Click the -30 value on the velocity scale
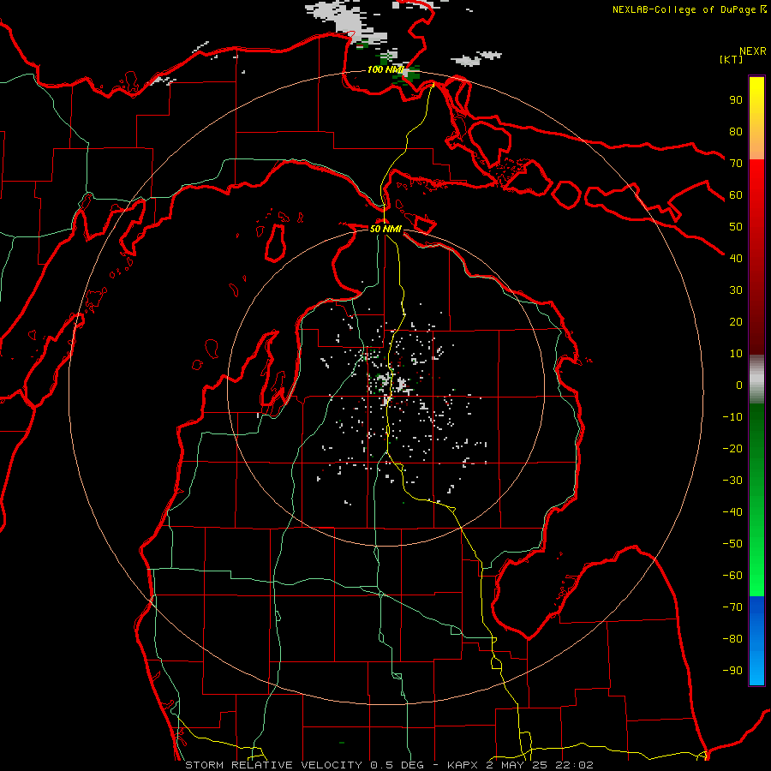 tap(732, 481)
